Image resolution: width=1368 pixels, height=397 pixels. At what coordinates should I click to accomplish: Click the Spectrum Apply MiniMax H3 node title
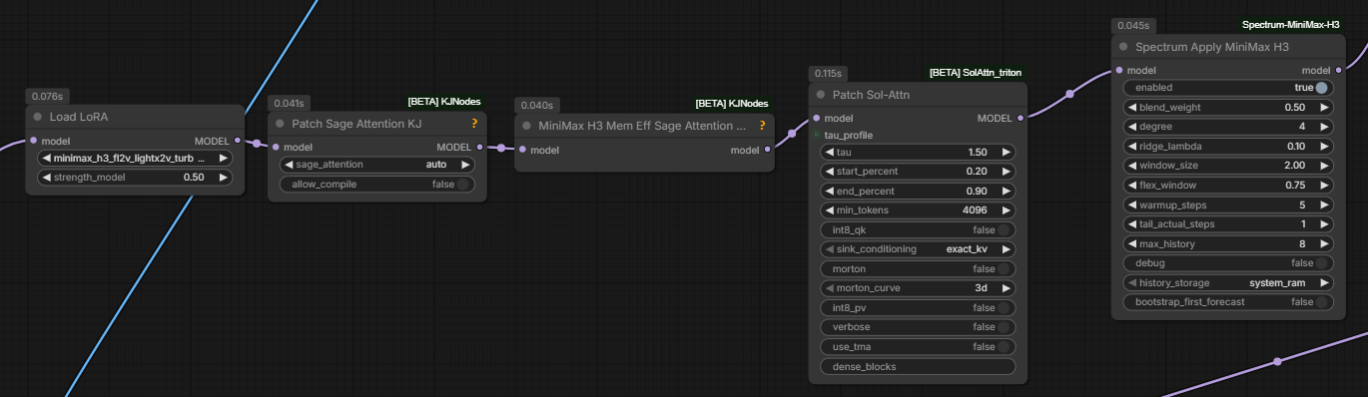(x=1212, y=47)
